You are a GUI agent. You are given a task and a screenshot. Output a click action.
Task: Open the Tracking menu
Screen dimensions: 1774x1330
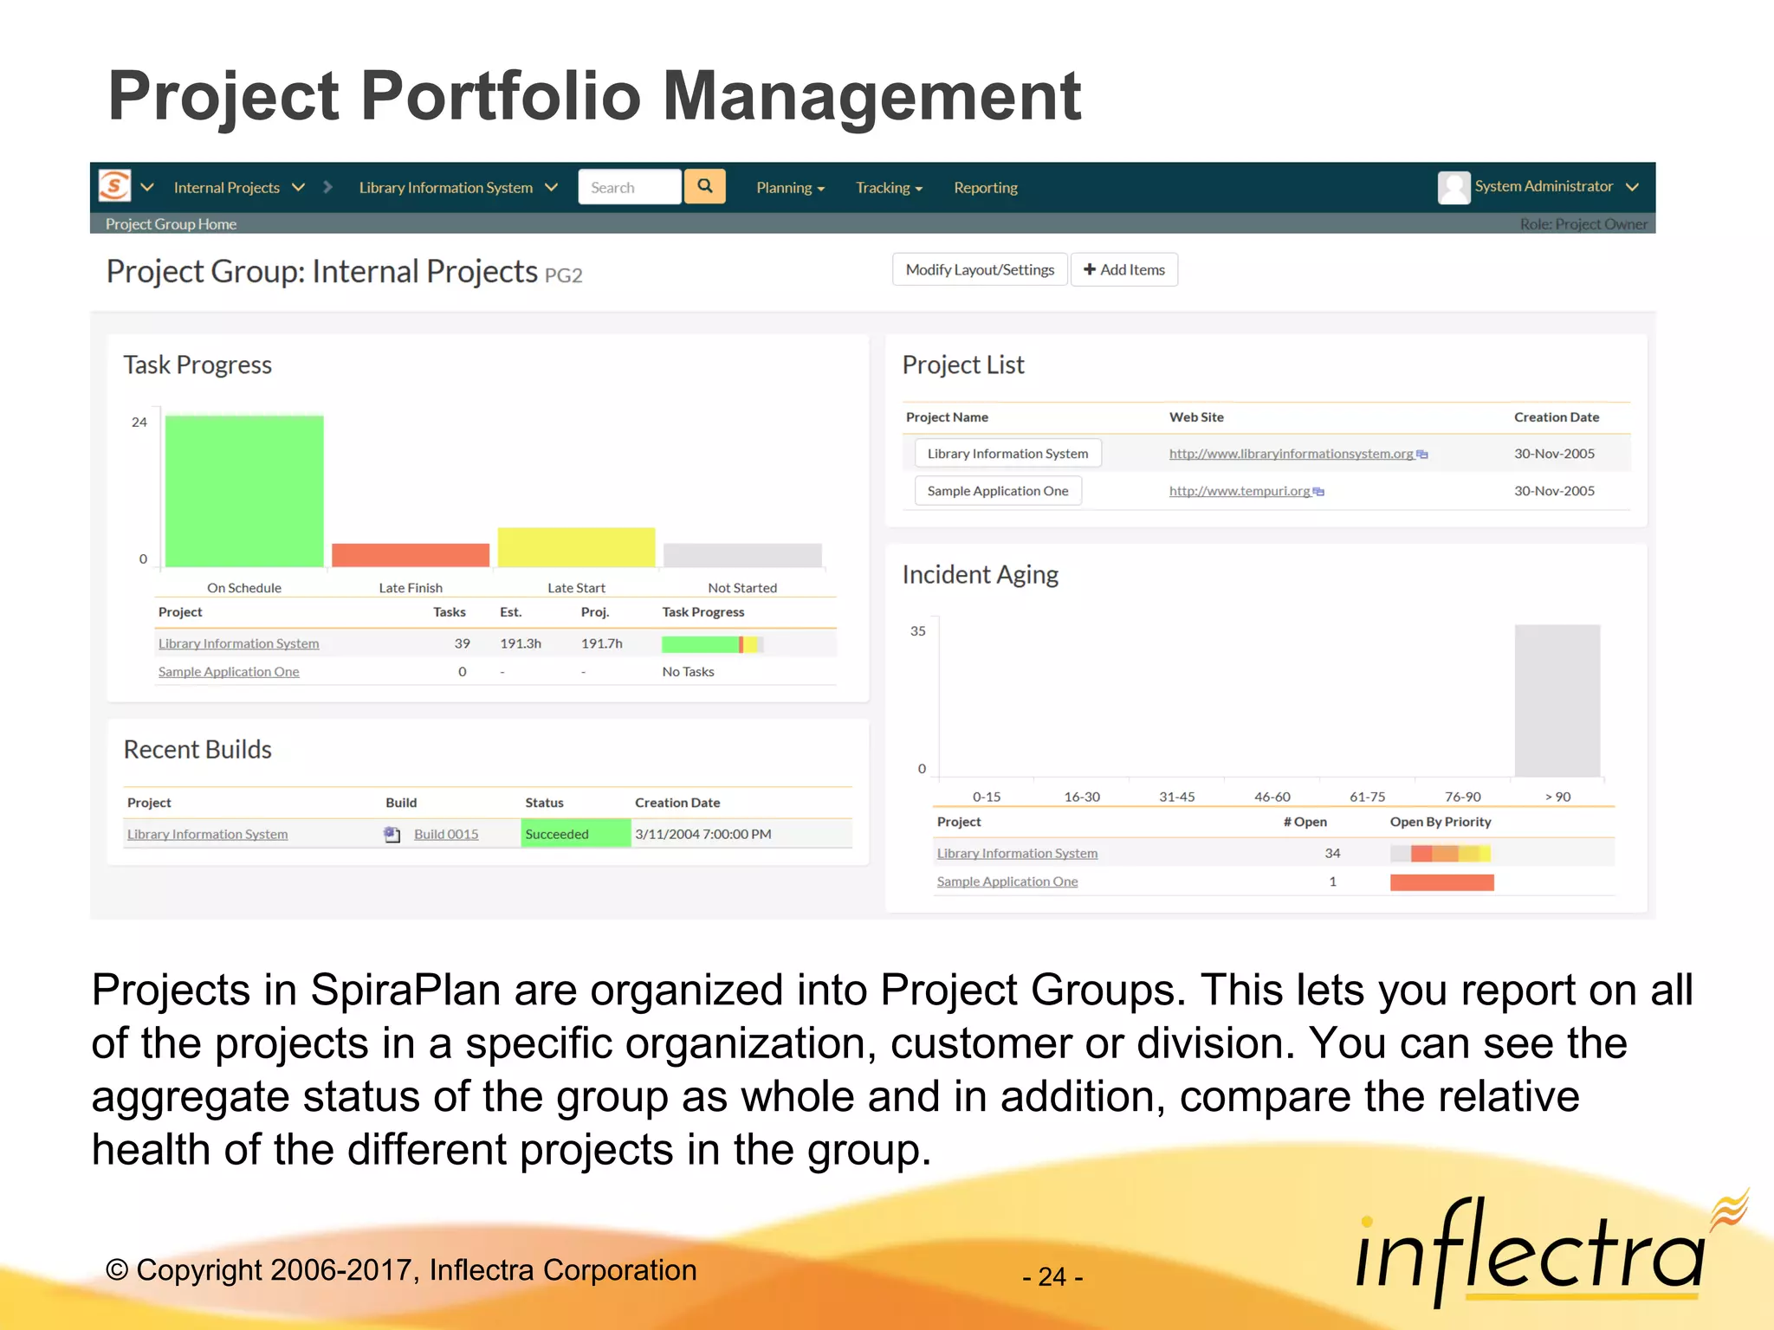[x=889, y=188]
